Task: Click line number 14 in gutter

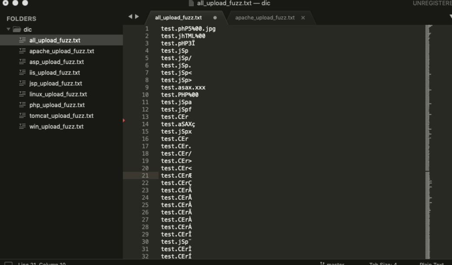Action: (145, 124)
